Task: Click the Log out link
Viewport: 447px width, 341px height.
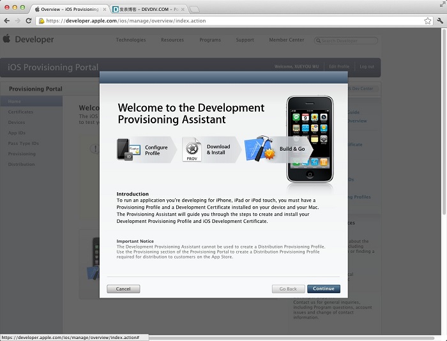Action: [x=367, y=66]
